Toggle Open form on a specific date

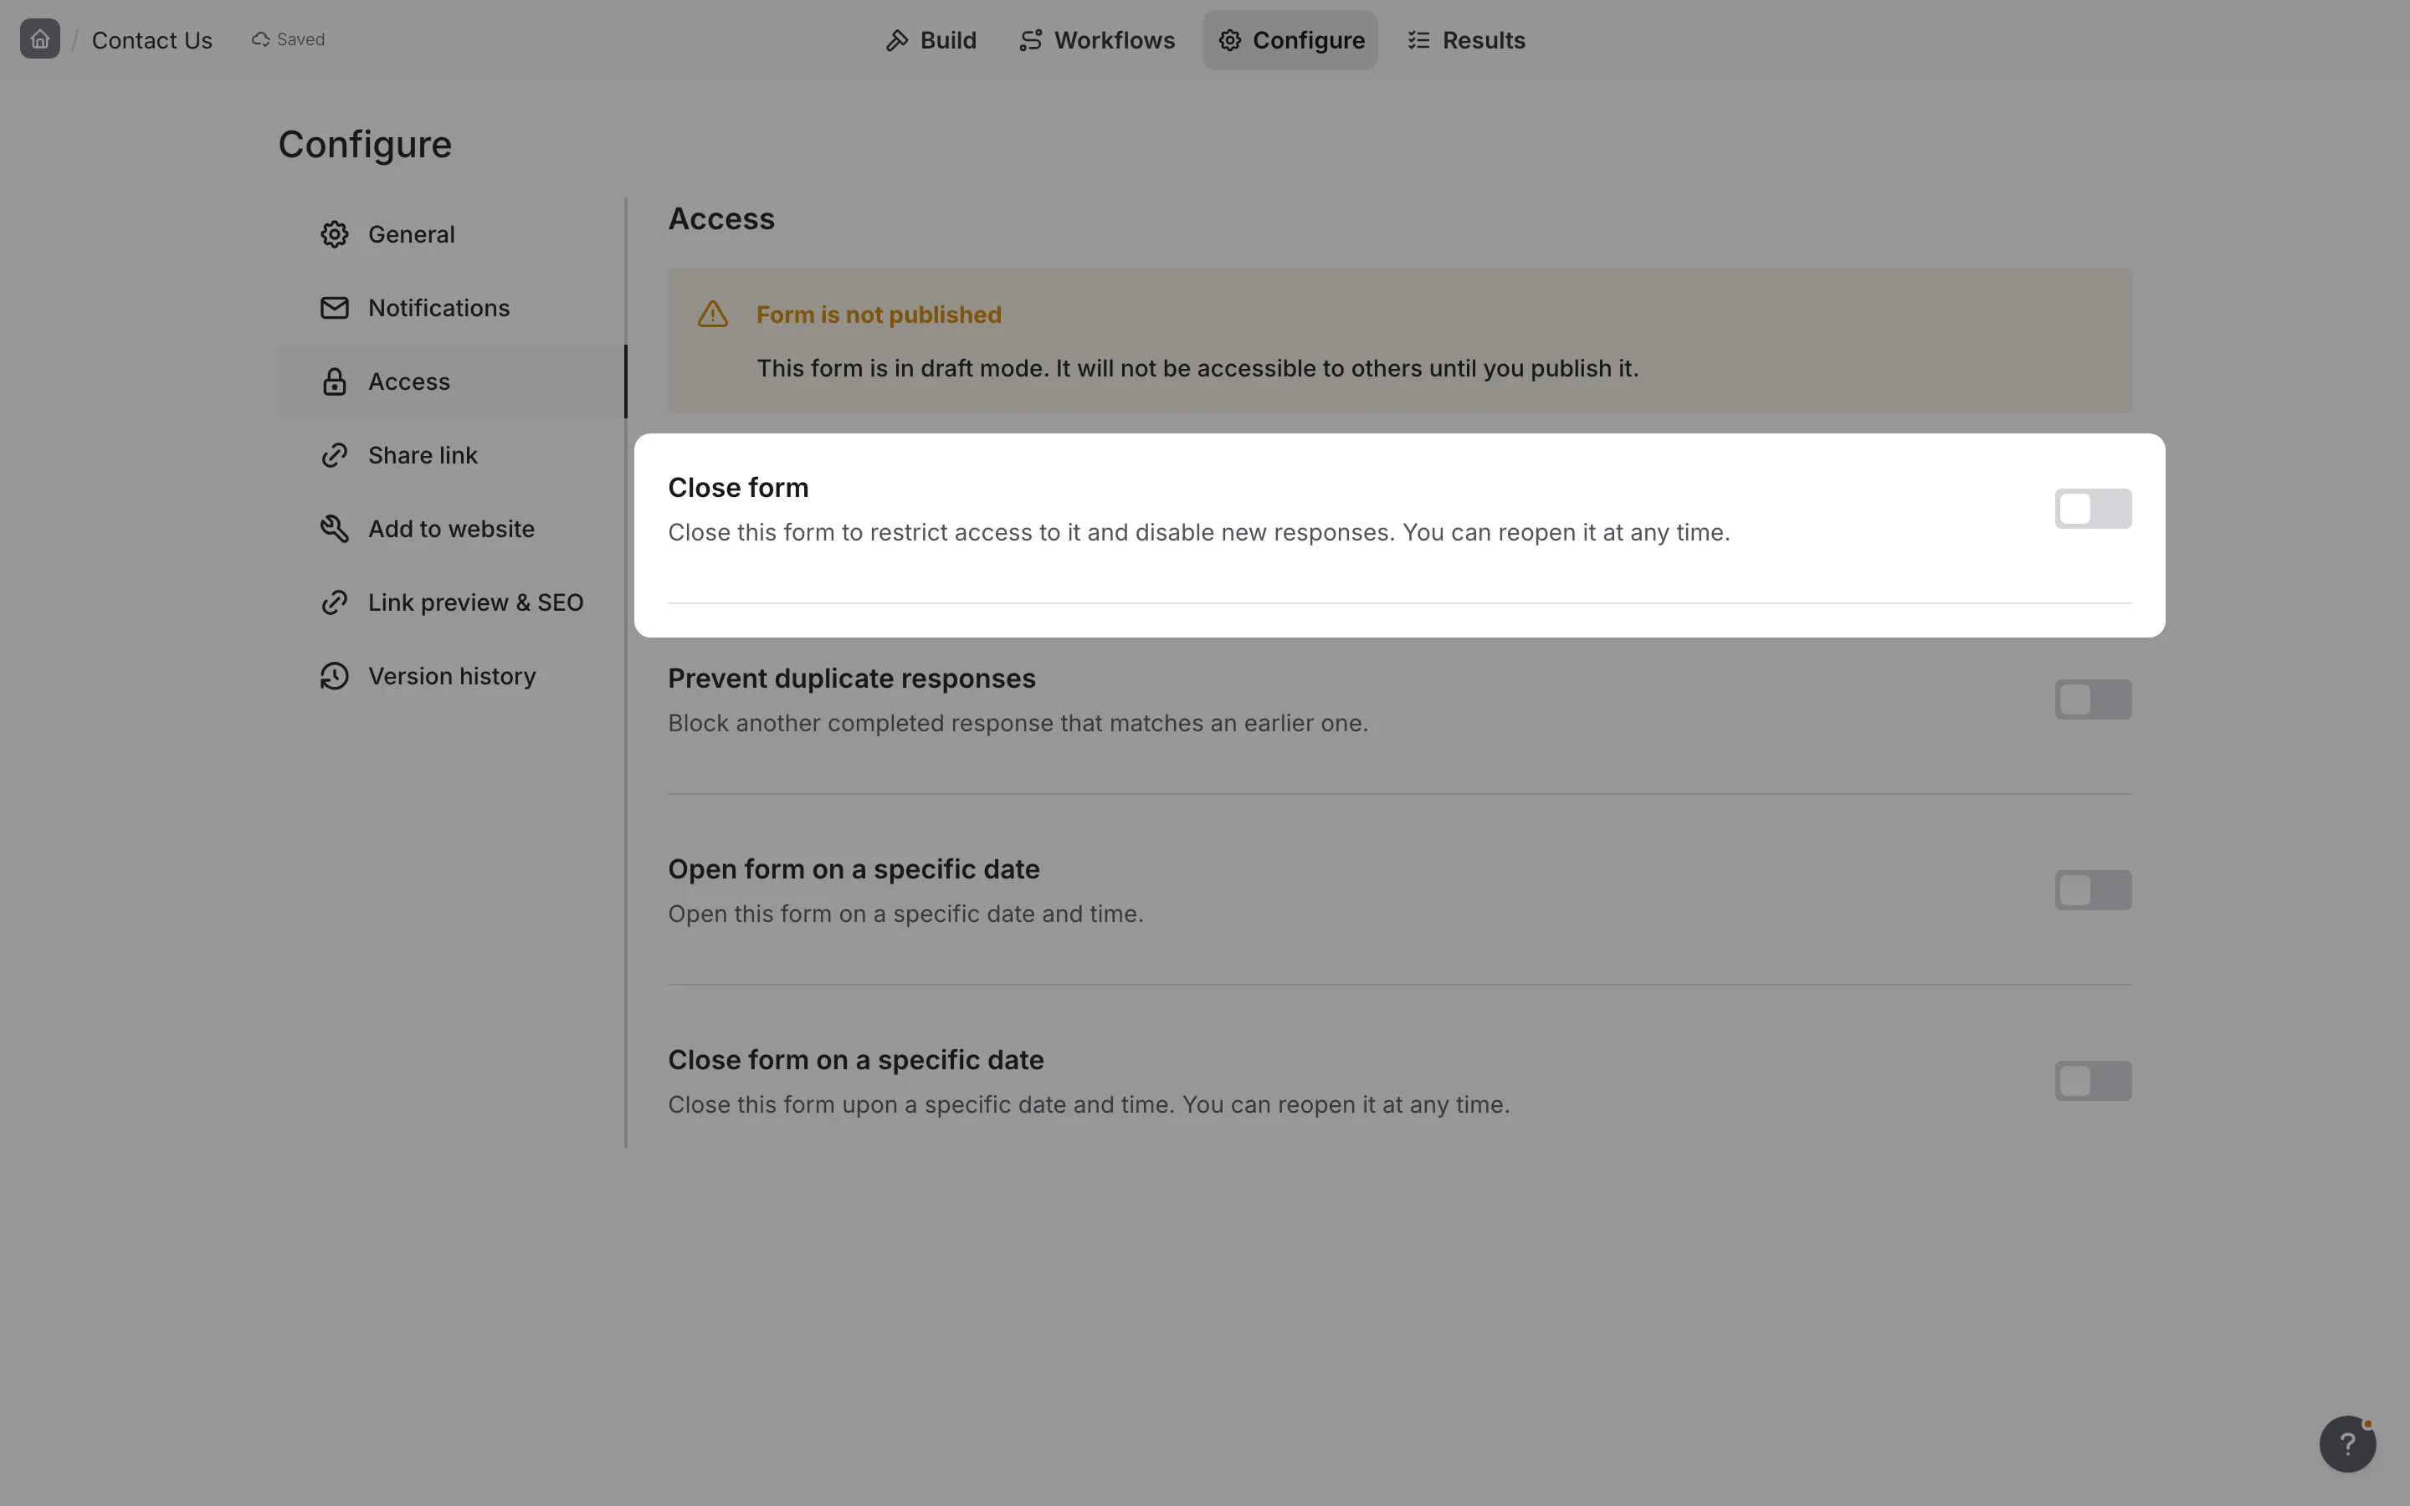click(2094, 890)
